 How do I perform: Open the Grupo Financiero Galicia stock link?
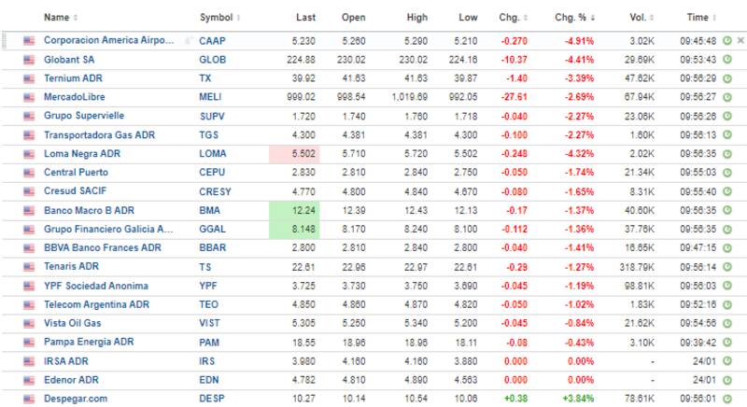[x=107, y=229]
